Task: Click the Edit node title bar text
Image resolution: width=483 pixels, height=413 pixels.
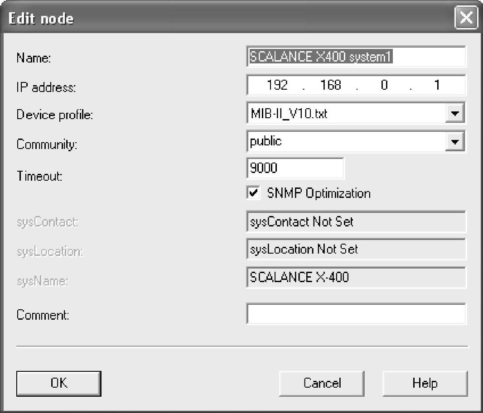Action: 41,19
